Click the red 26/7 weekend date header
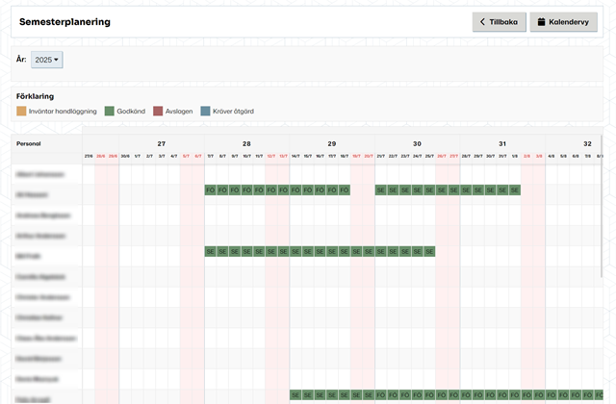The height and width of the screenshot is (404, 616). pos(442,156)
